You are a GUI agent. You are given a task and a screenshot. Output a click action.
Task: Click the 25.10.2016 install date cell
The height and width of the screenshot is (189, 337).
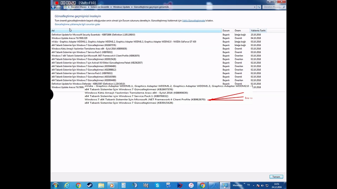256,35
